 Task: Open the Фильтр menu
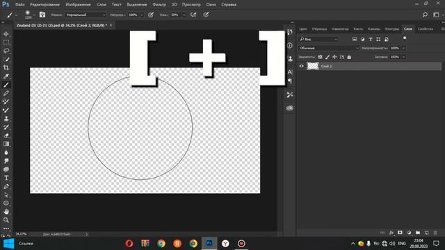click(159, 5)
